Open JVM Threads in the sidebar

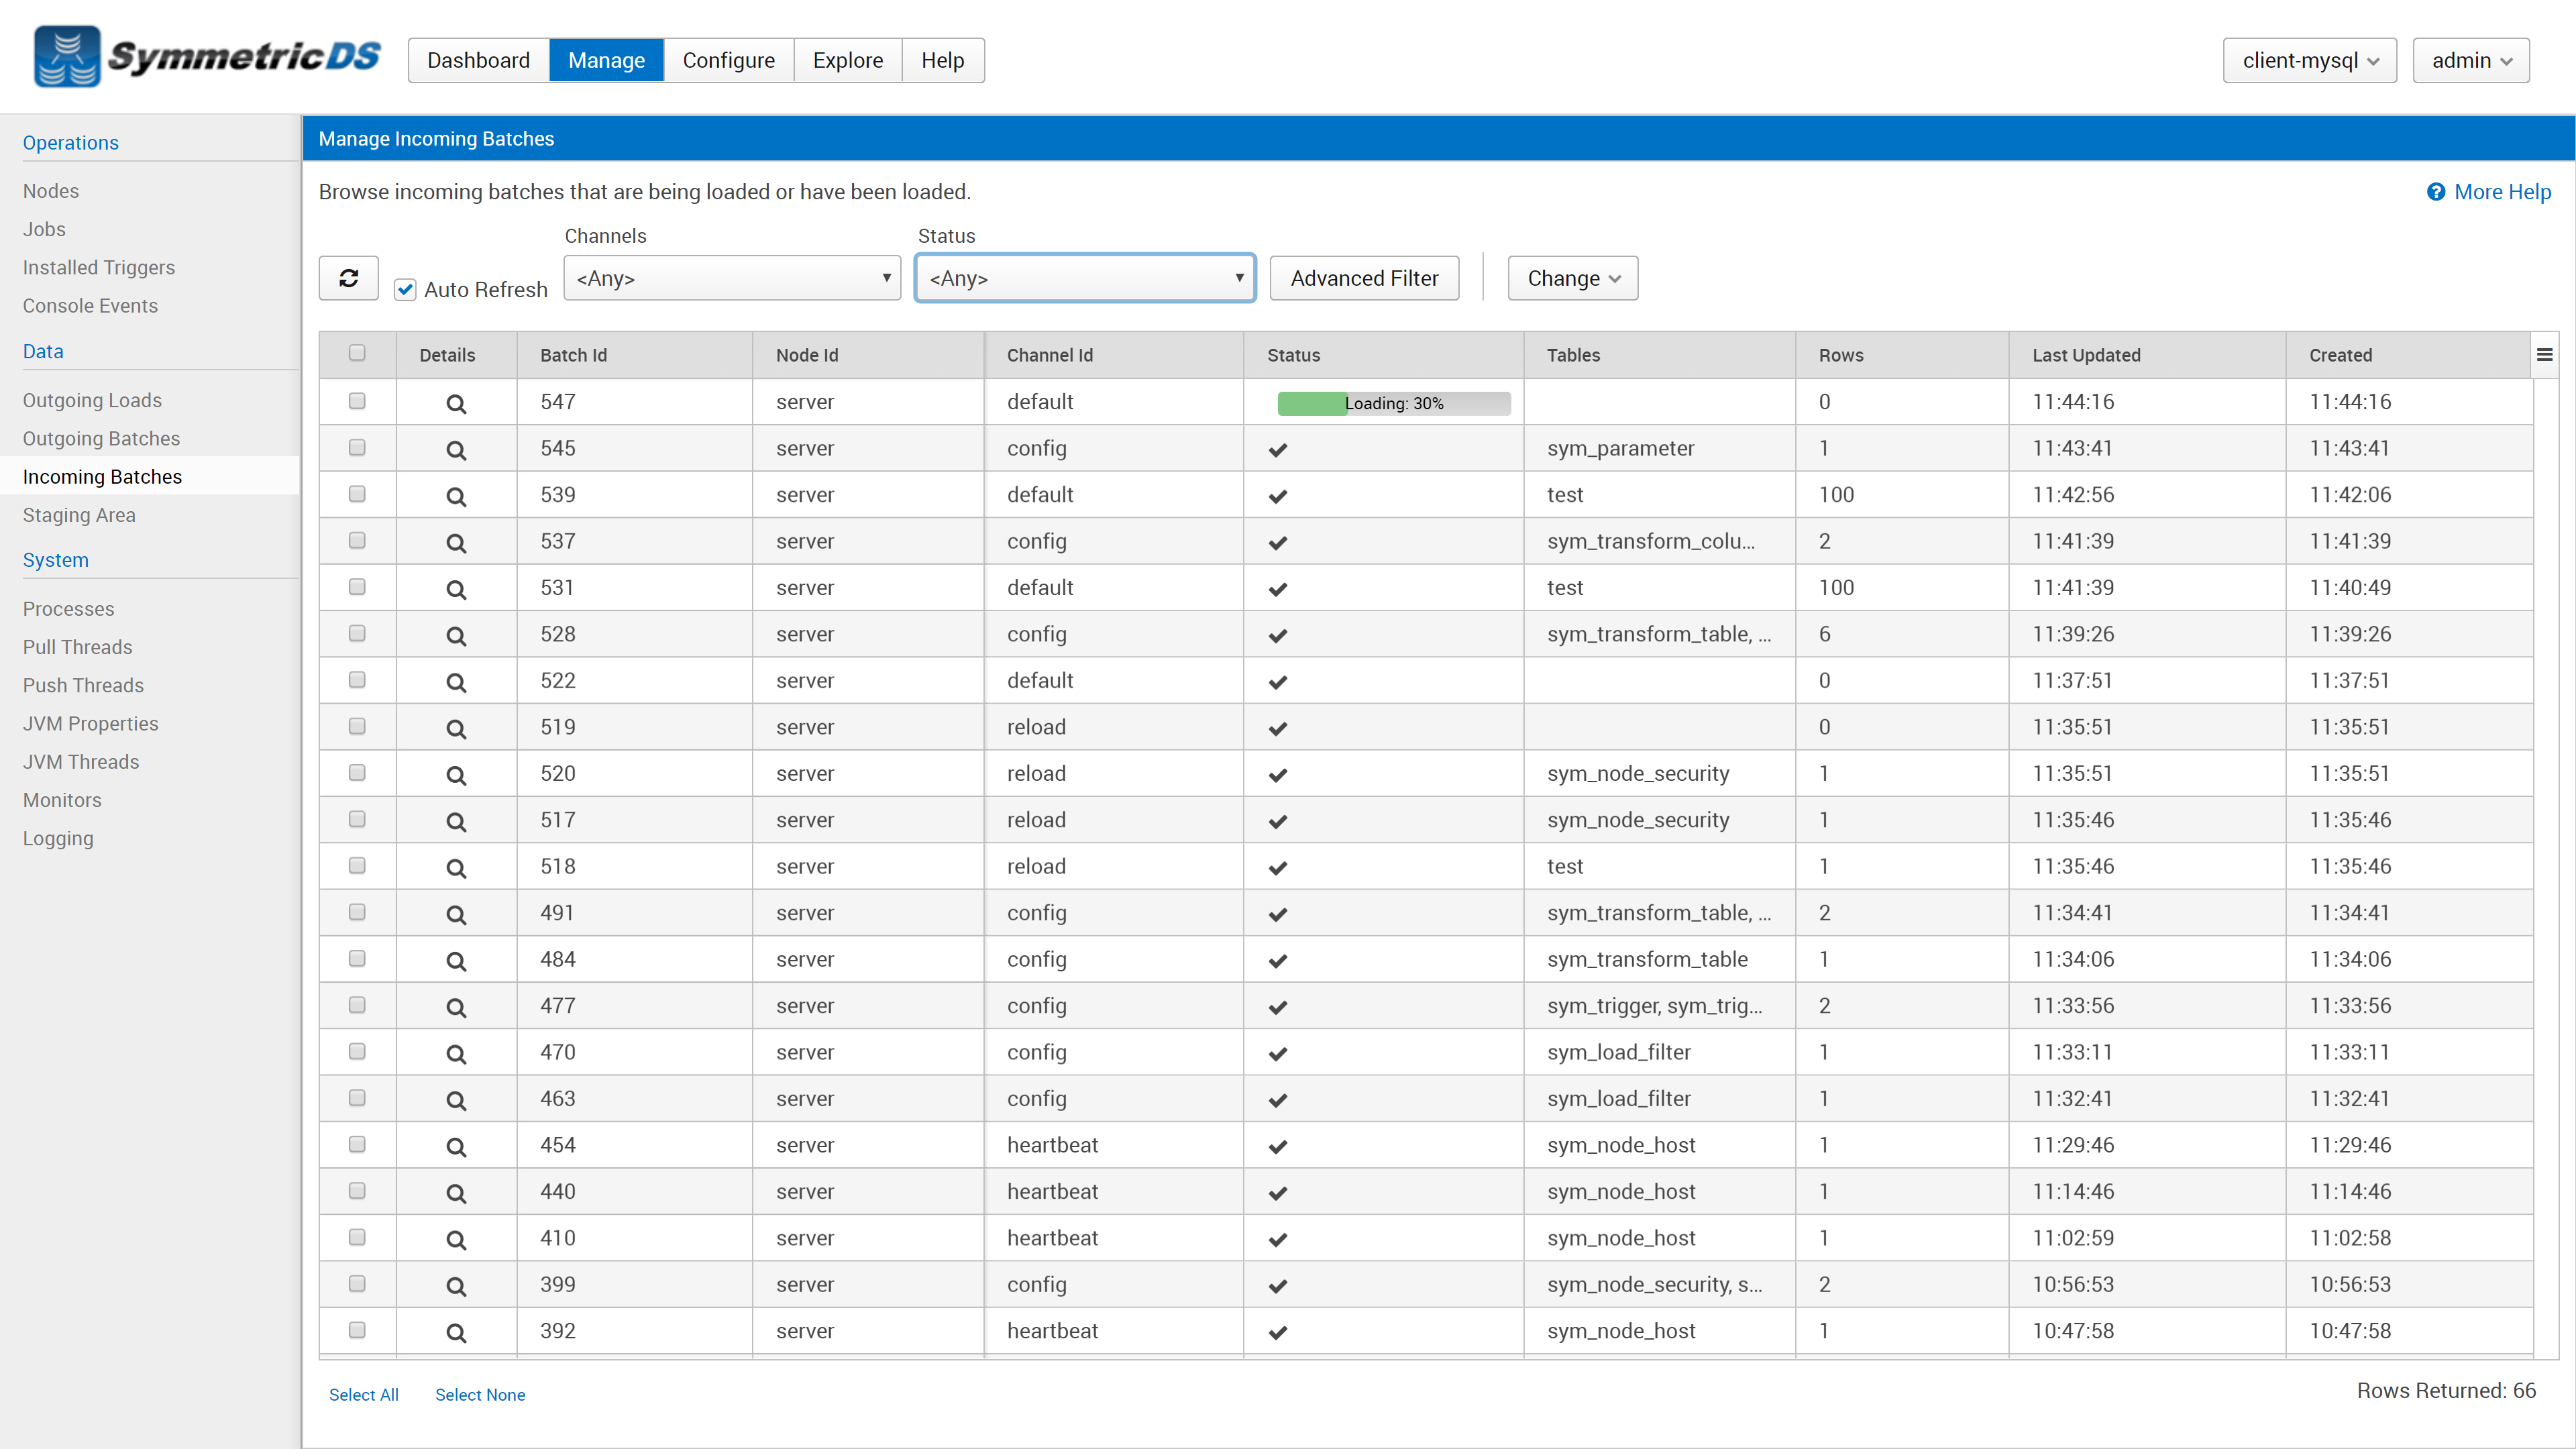pos(81,762)
